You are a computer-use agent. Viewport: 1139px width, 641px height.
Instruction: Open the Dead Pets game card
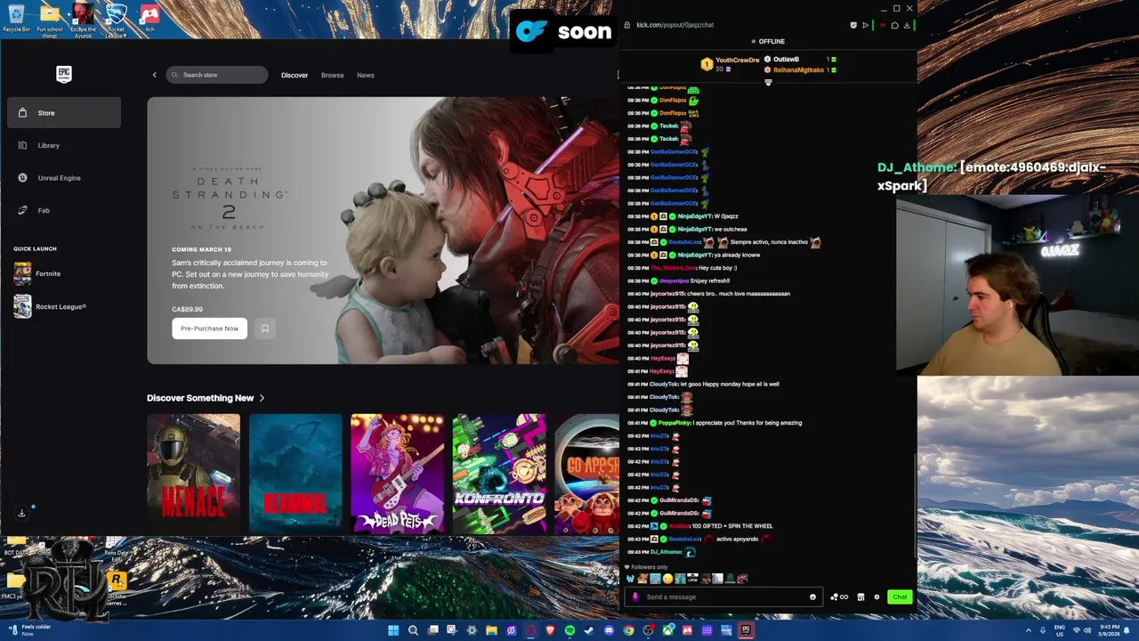397,473
